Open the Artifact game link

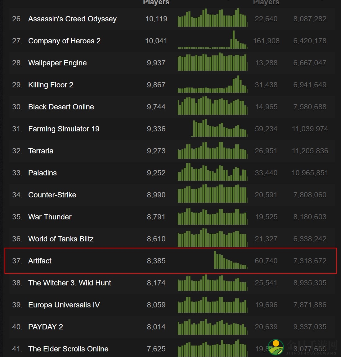tap(40, 261)
